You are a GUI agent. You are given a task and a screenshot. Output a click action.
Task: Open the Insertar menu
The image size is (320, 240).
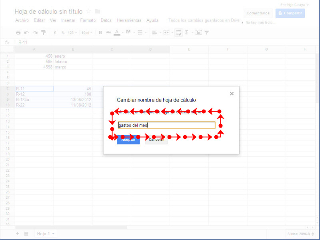[x=68, y=20]
